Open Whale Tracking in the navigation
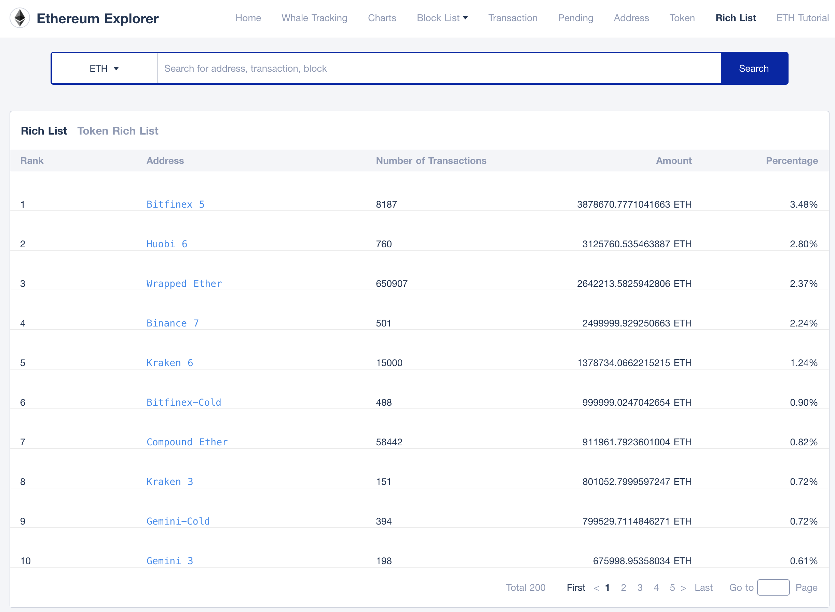The width and height of the screenshot is (835, 612). tap(314, 18)
